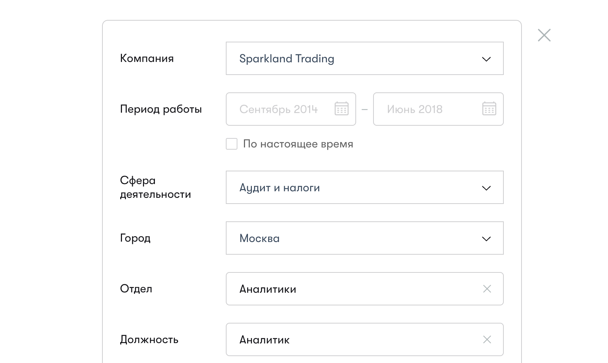
Task: Click the Должность label
Action: pos(149,339)
